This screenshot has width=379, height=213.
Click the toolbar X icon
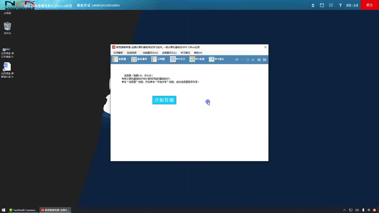[x=253, y=60]
